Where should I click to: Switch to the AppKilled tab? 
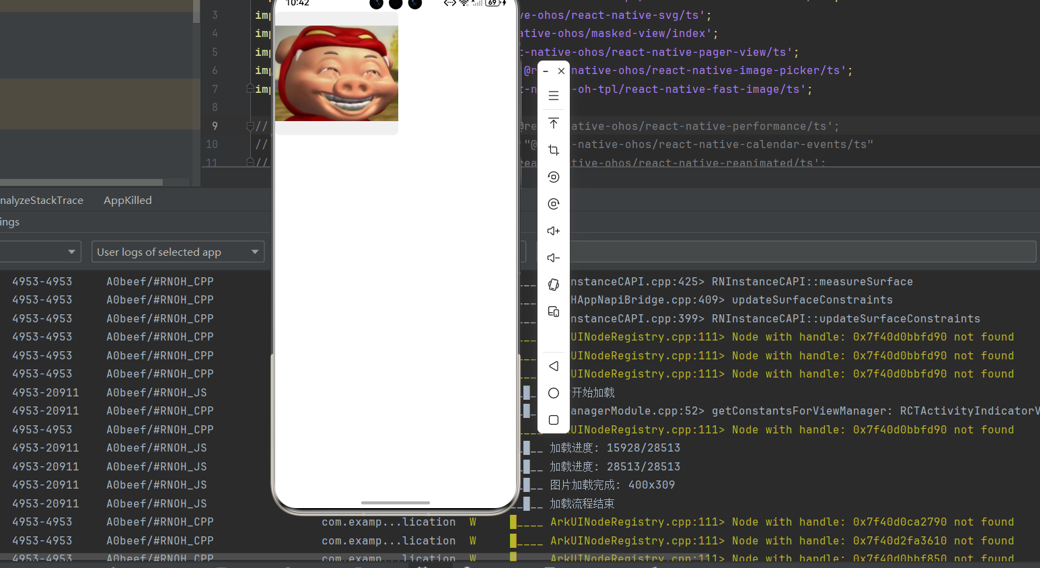128,201
